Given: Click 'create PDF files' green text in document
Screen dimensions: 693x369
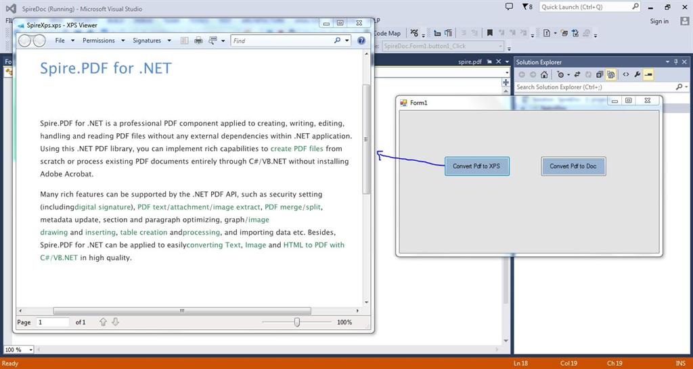Looking at the screenshot, I should (x=297, y=149).
